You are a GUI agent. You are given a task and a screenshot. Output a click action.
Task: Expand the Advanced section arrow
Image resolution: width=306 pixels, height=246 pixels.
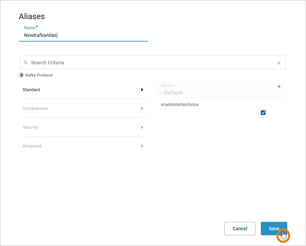[142, 146]
